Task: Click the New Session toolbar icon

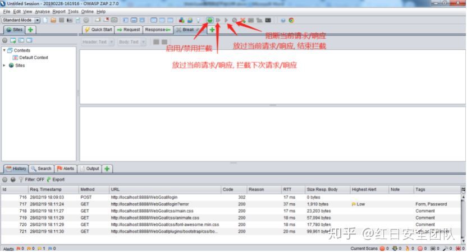Action: click(x=45, y=20)
